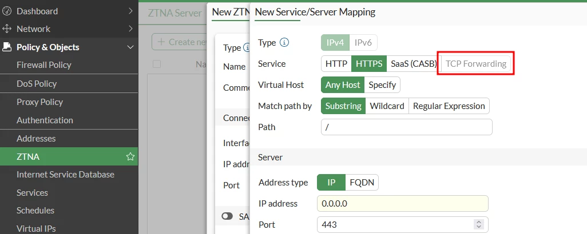Choose HTTP service

point(336,64)
